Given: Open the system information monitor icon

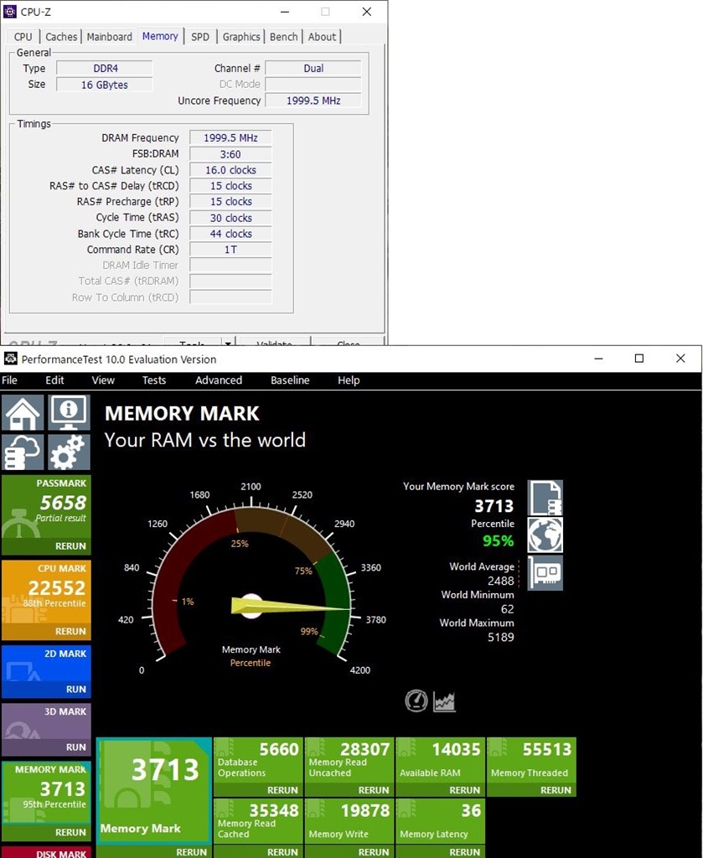Looking at the screenshot, I should (69, 412).
